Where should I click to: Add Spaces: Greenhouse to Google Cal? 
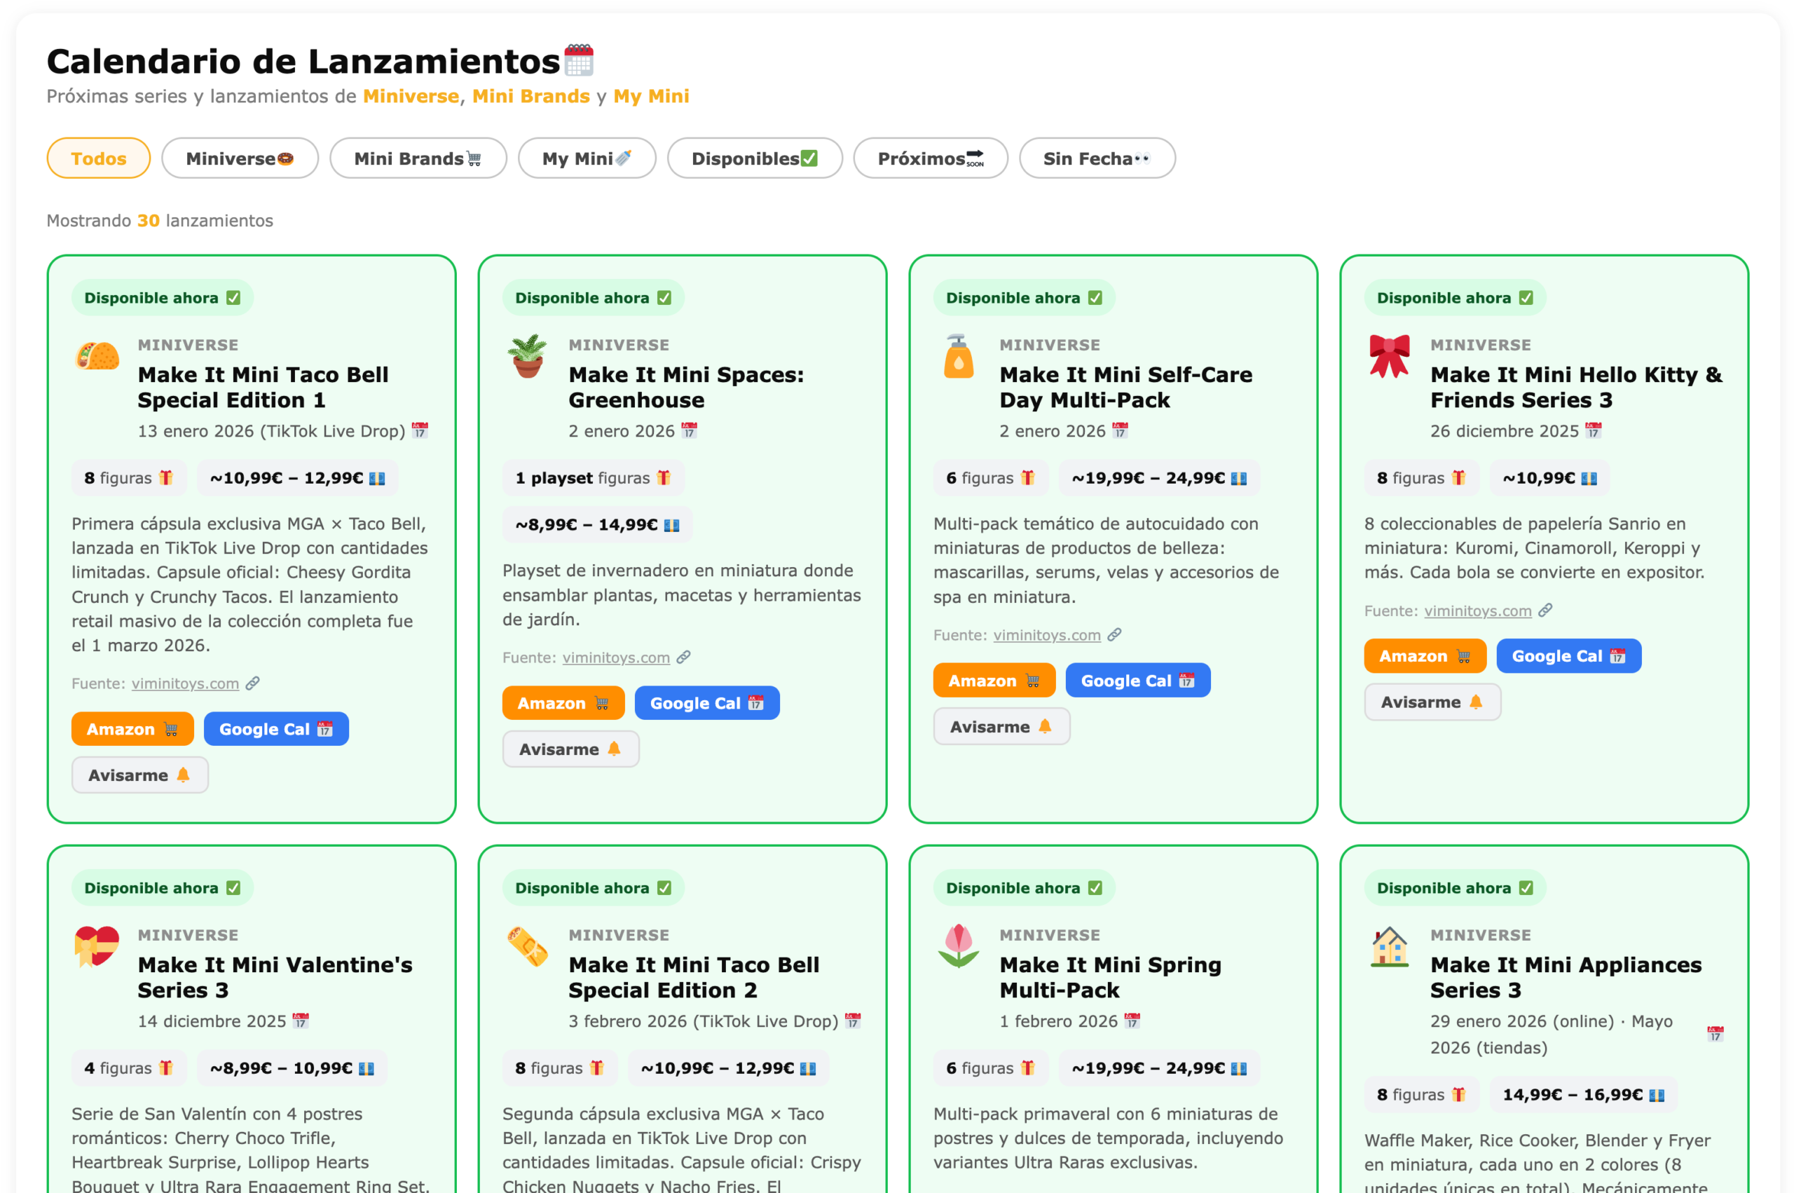(x=706, y=703)
